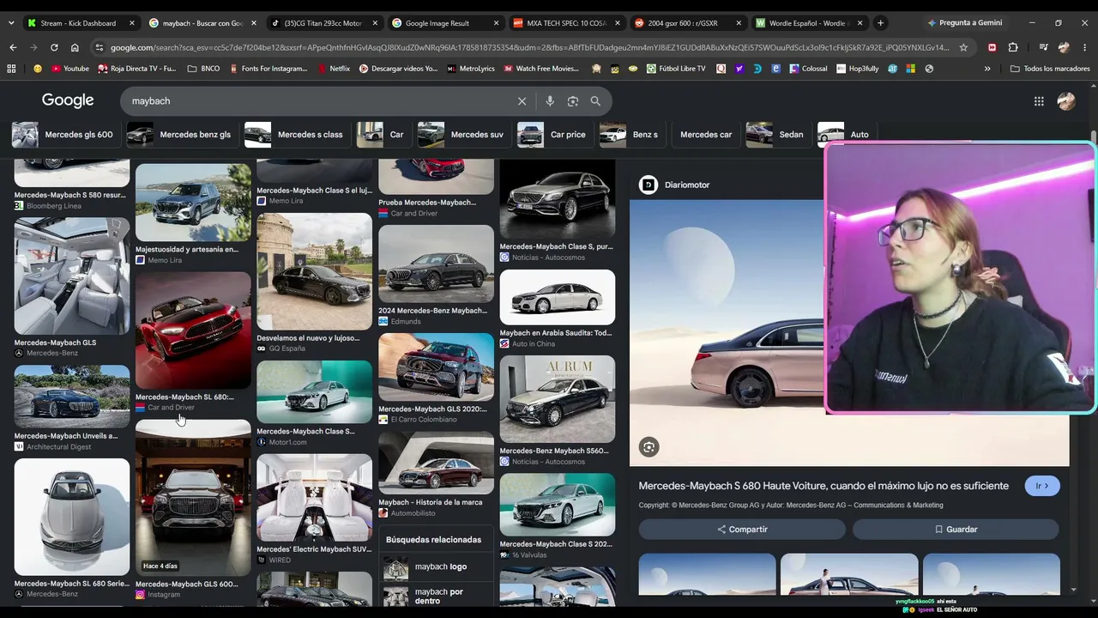Open Todos los marcadores folder
Screen dimensions: 1098x618
[x=1050, y=69]
